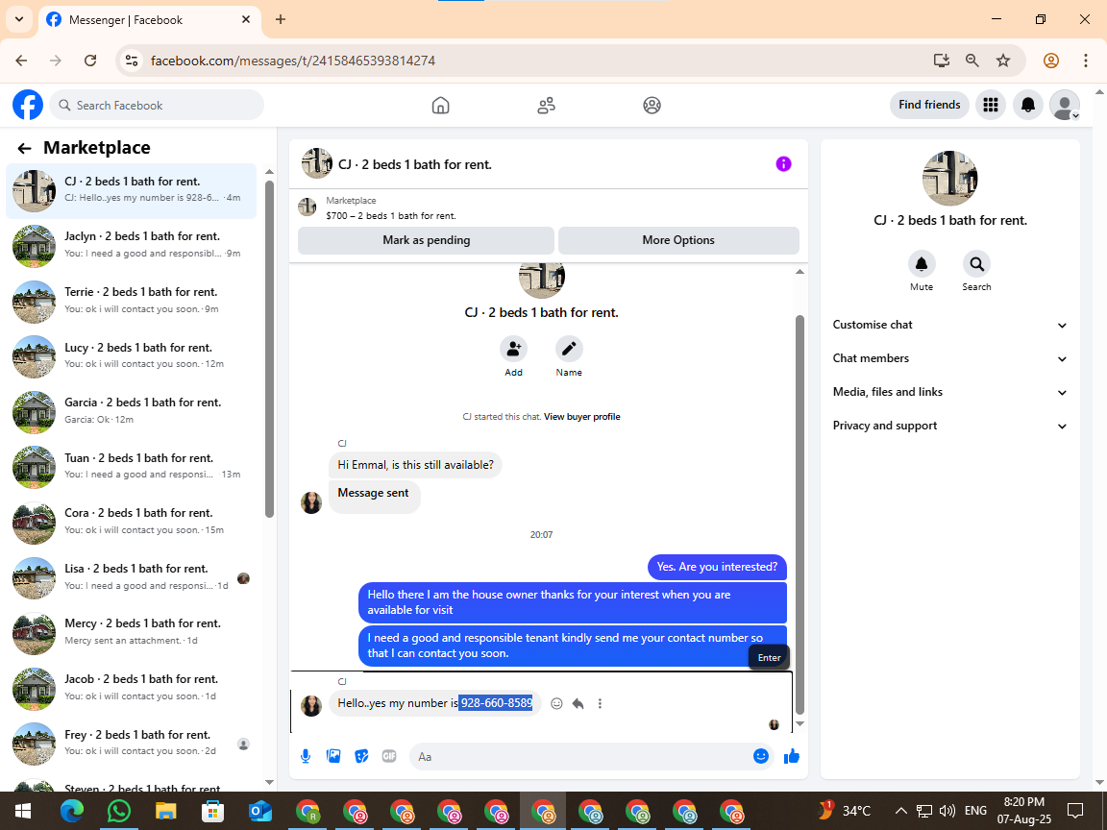Reply to CJ's phone number message
1107x830 pixels.
[x=578, y=703]
